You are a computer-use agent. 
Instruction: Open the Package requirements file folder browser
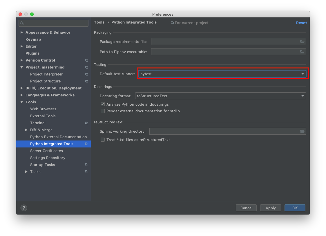click(x=303, y=42)
